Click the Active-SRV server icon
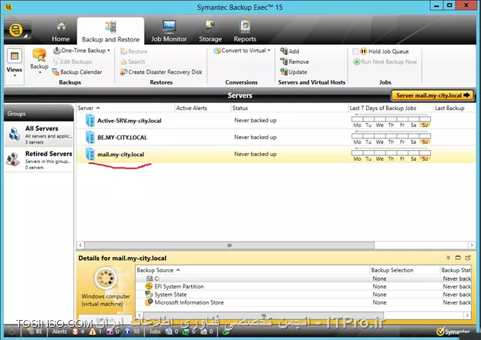 point(90,120)
